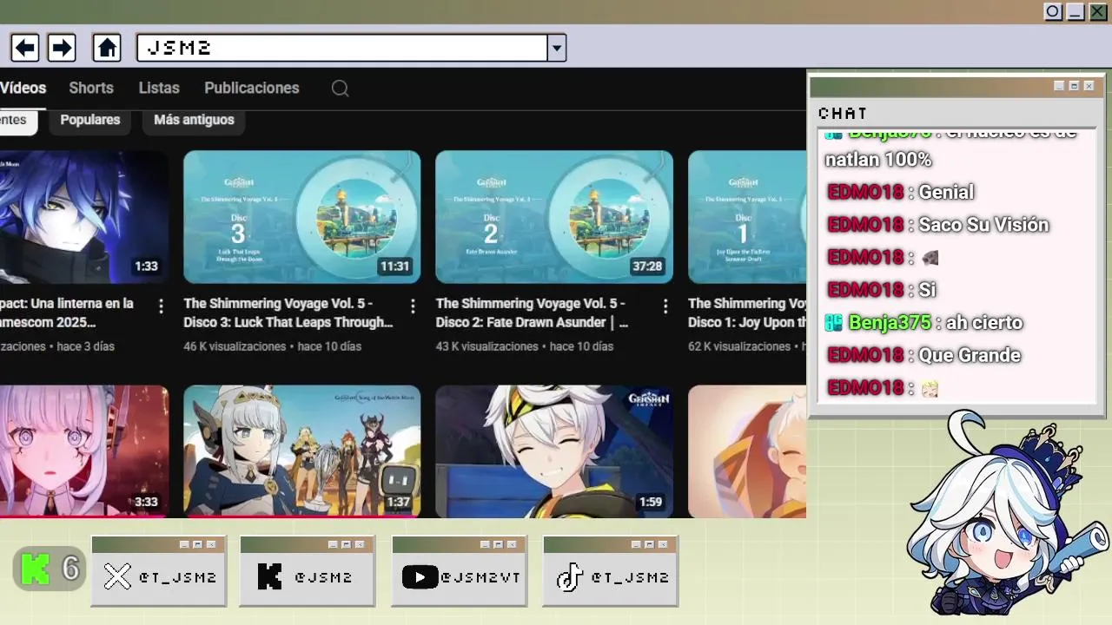Image resolution: width=1112 pixels, height=625 pixels.
Task: Click chat message 'Genial'
Action: pyautogui.click(x=946, y=192)
